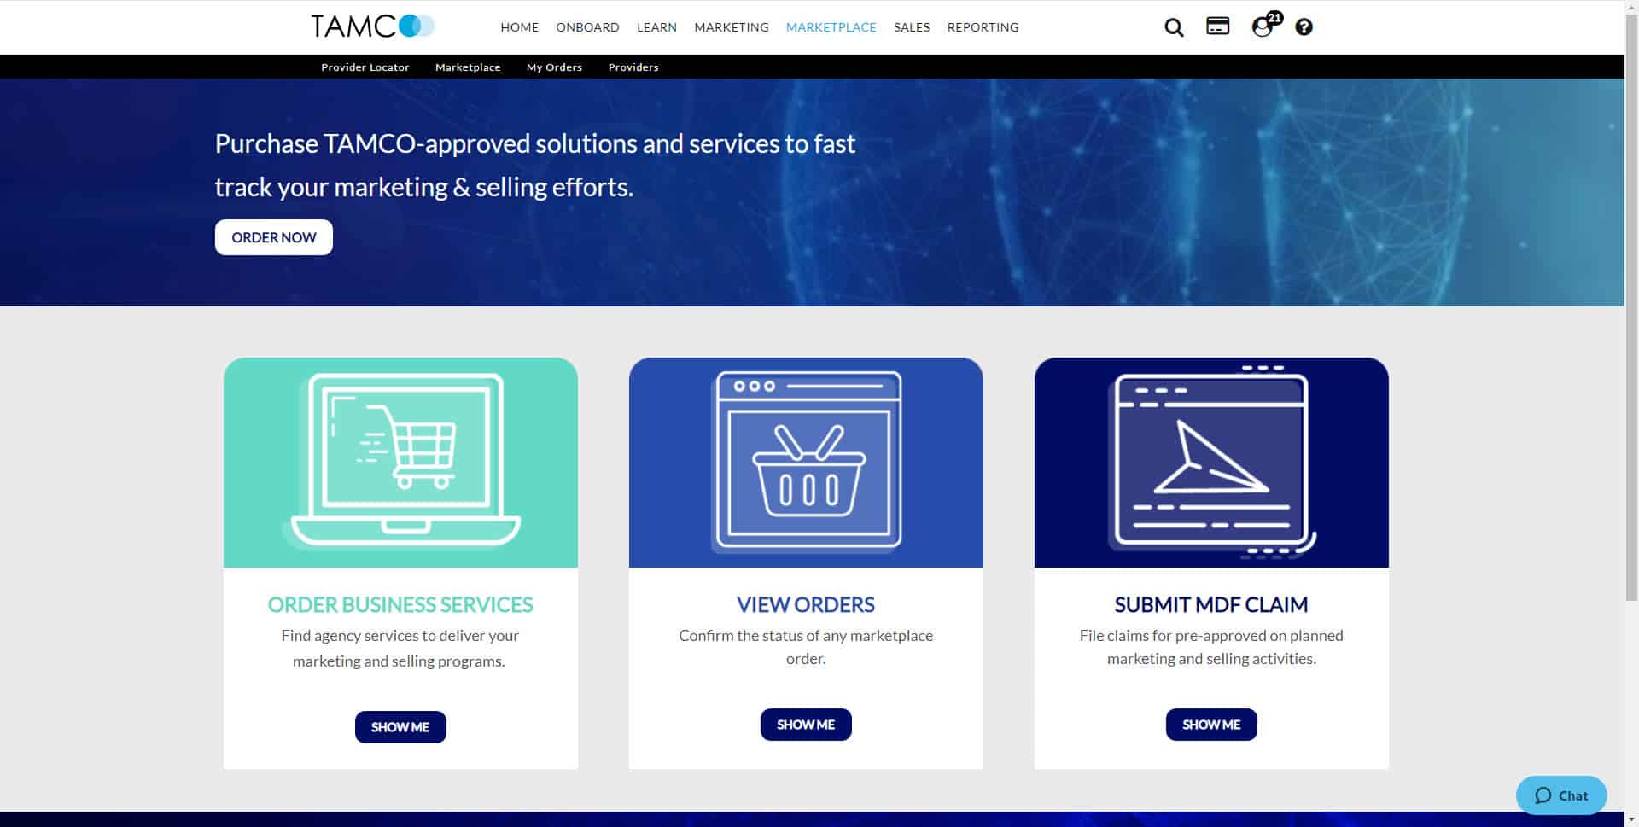This screenshot has height=827, width=1639.
Task: Click the TAMCO logo
Action: pos(372,26)
